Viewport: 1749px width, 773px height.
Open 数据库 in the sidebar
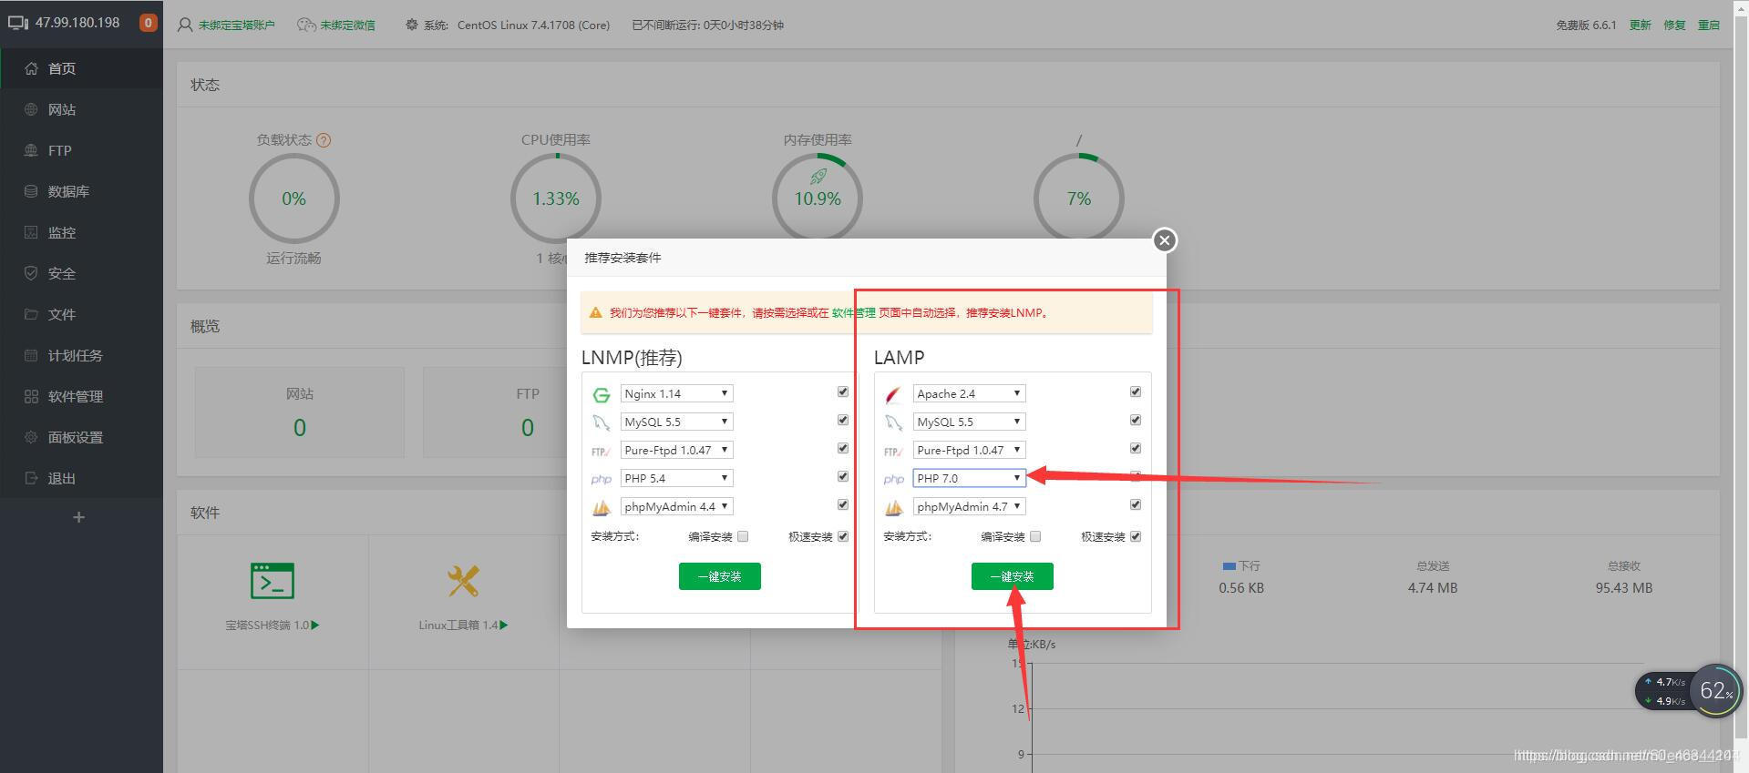pos(81,191)
